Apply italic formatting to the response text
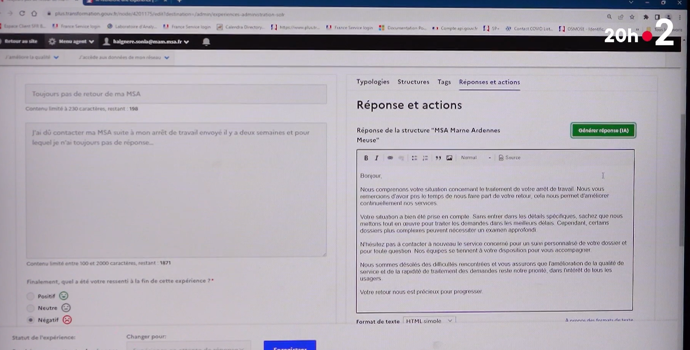 [x=376, y=157]
